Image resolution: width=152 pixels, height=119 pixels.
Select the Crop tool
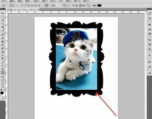point(3,27)
